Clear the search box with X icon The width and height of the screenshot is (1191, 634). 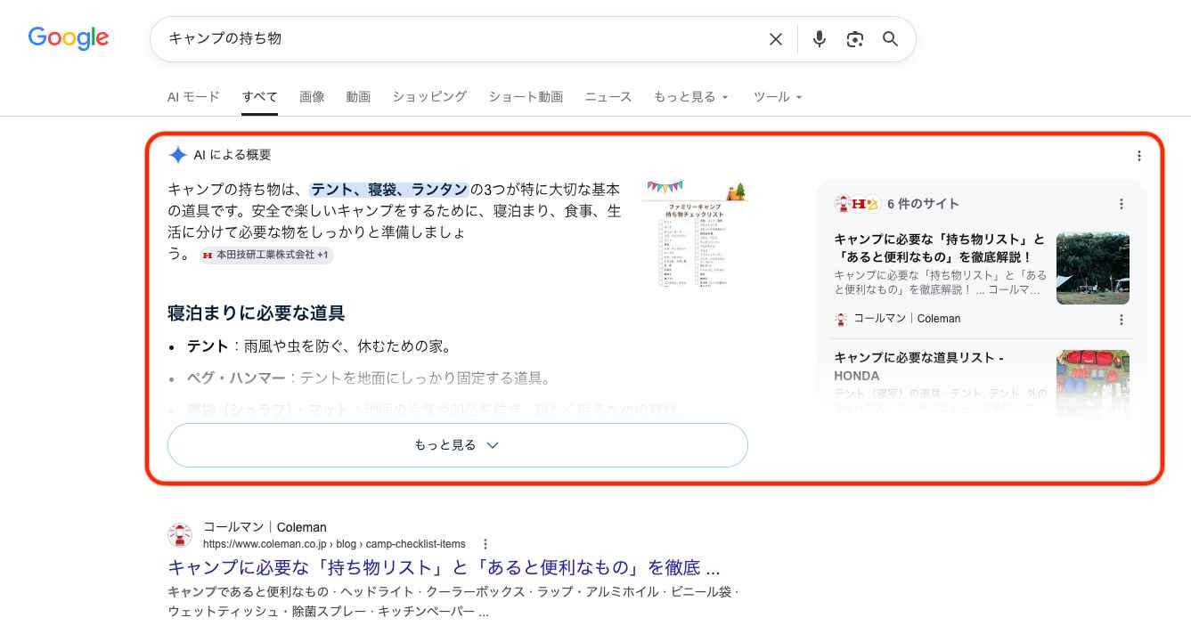coord(776,39)
